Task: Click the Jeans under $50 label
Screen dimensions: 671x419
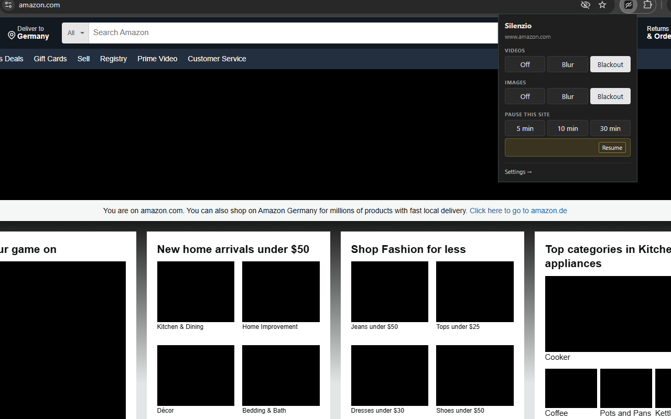Action: click(x=374, y=327)
